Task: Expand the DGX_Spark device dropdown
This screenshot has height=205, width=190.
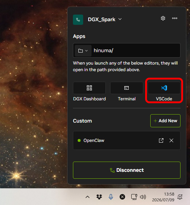Action: (x=120, y=19)
